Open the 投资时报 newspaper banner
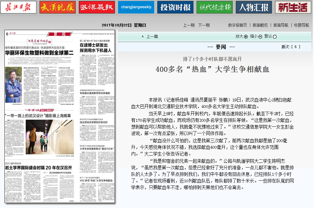This screenshot has width=314, height=208. (x=175, y=7)
